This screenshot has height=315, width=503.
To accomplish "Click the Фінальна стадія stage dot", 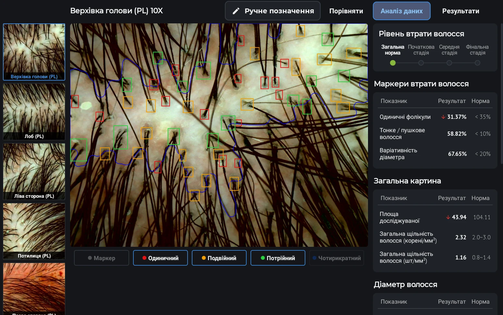I will tap(477, 63).
